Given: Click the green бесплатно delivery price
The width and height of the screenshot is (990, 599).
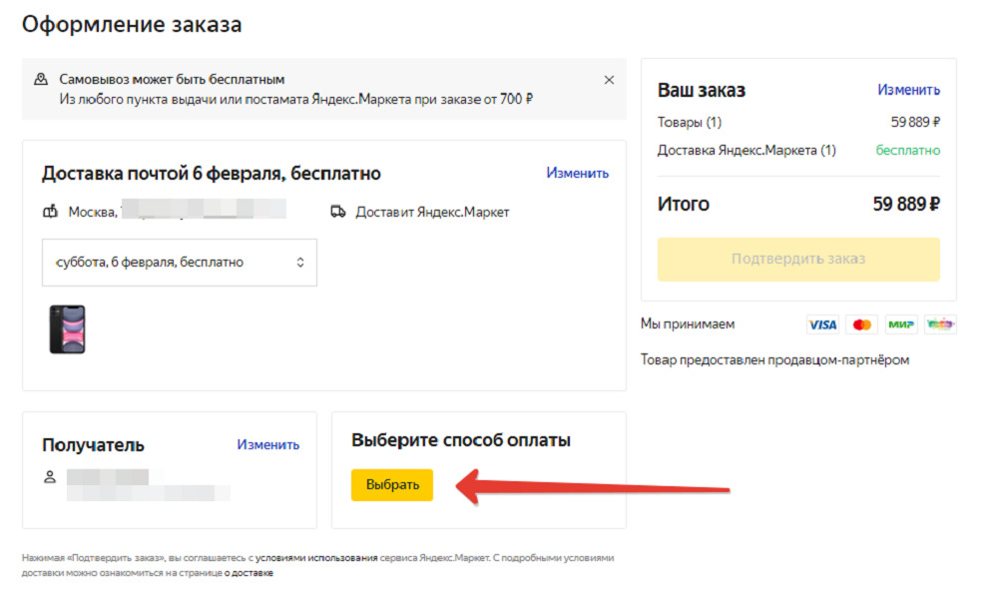Looking at the screenshot, I should [x=908, y=151].
